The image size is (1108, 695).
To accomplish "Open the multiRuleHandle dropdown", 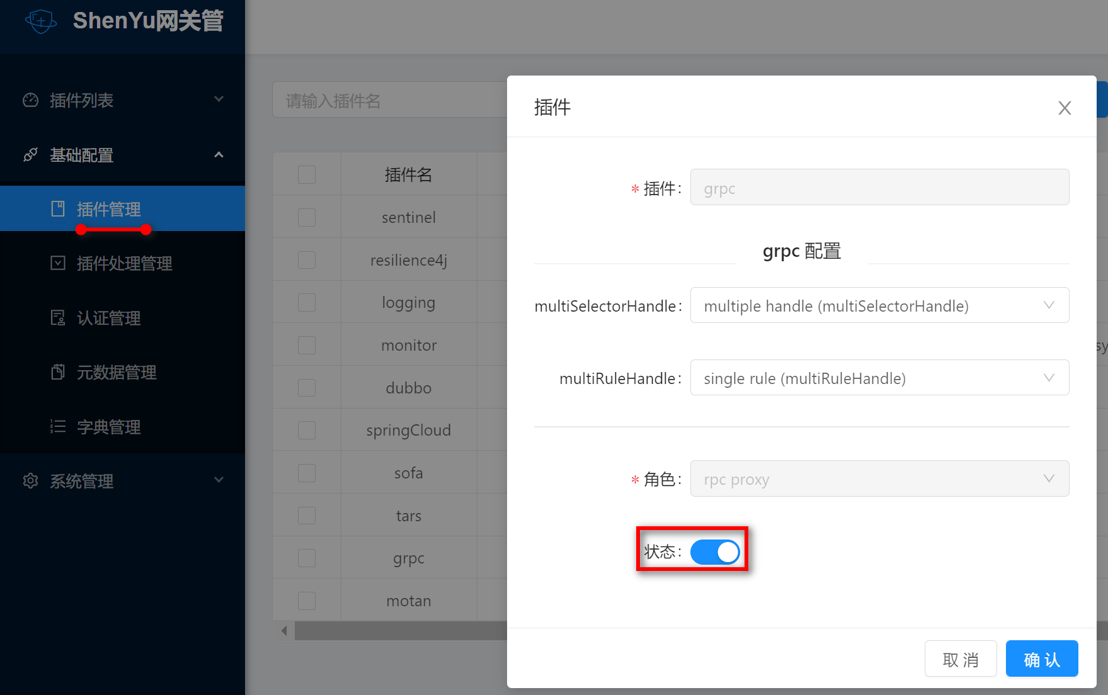I will coord(879,378).
